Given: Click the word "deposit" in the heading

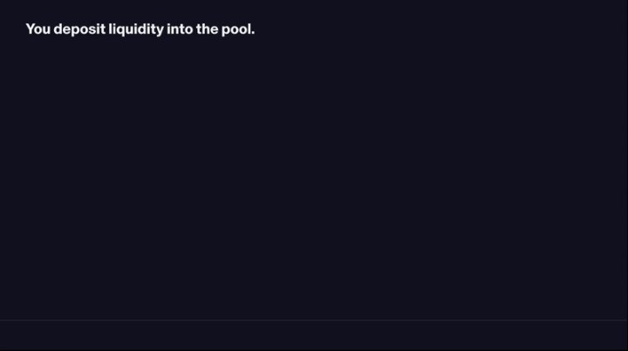Looking at the screenshot, I should 79,29.
